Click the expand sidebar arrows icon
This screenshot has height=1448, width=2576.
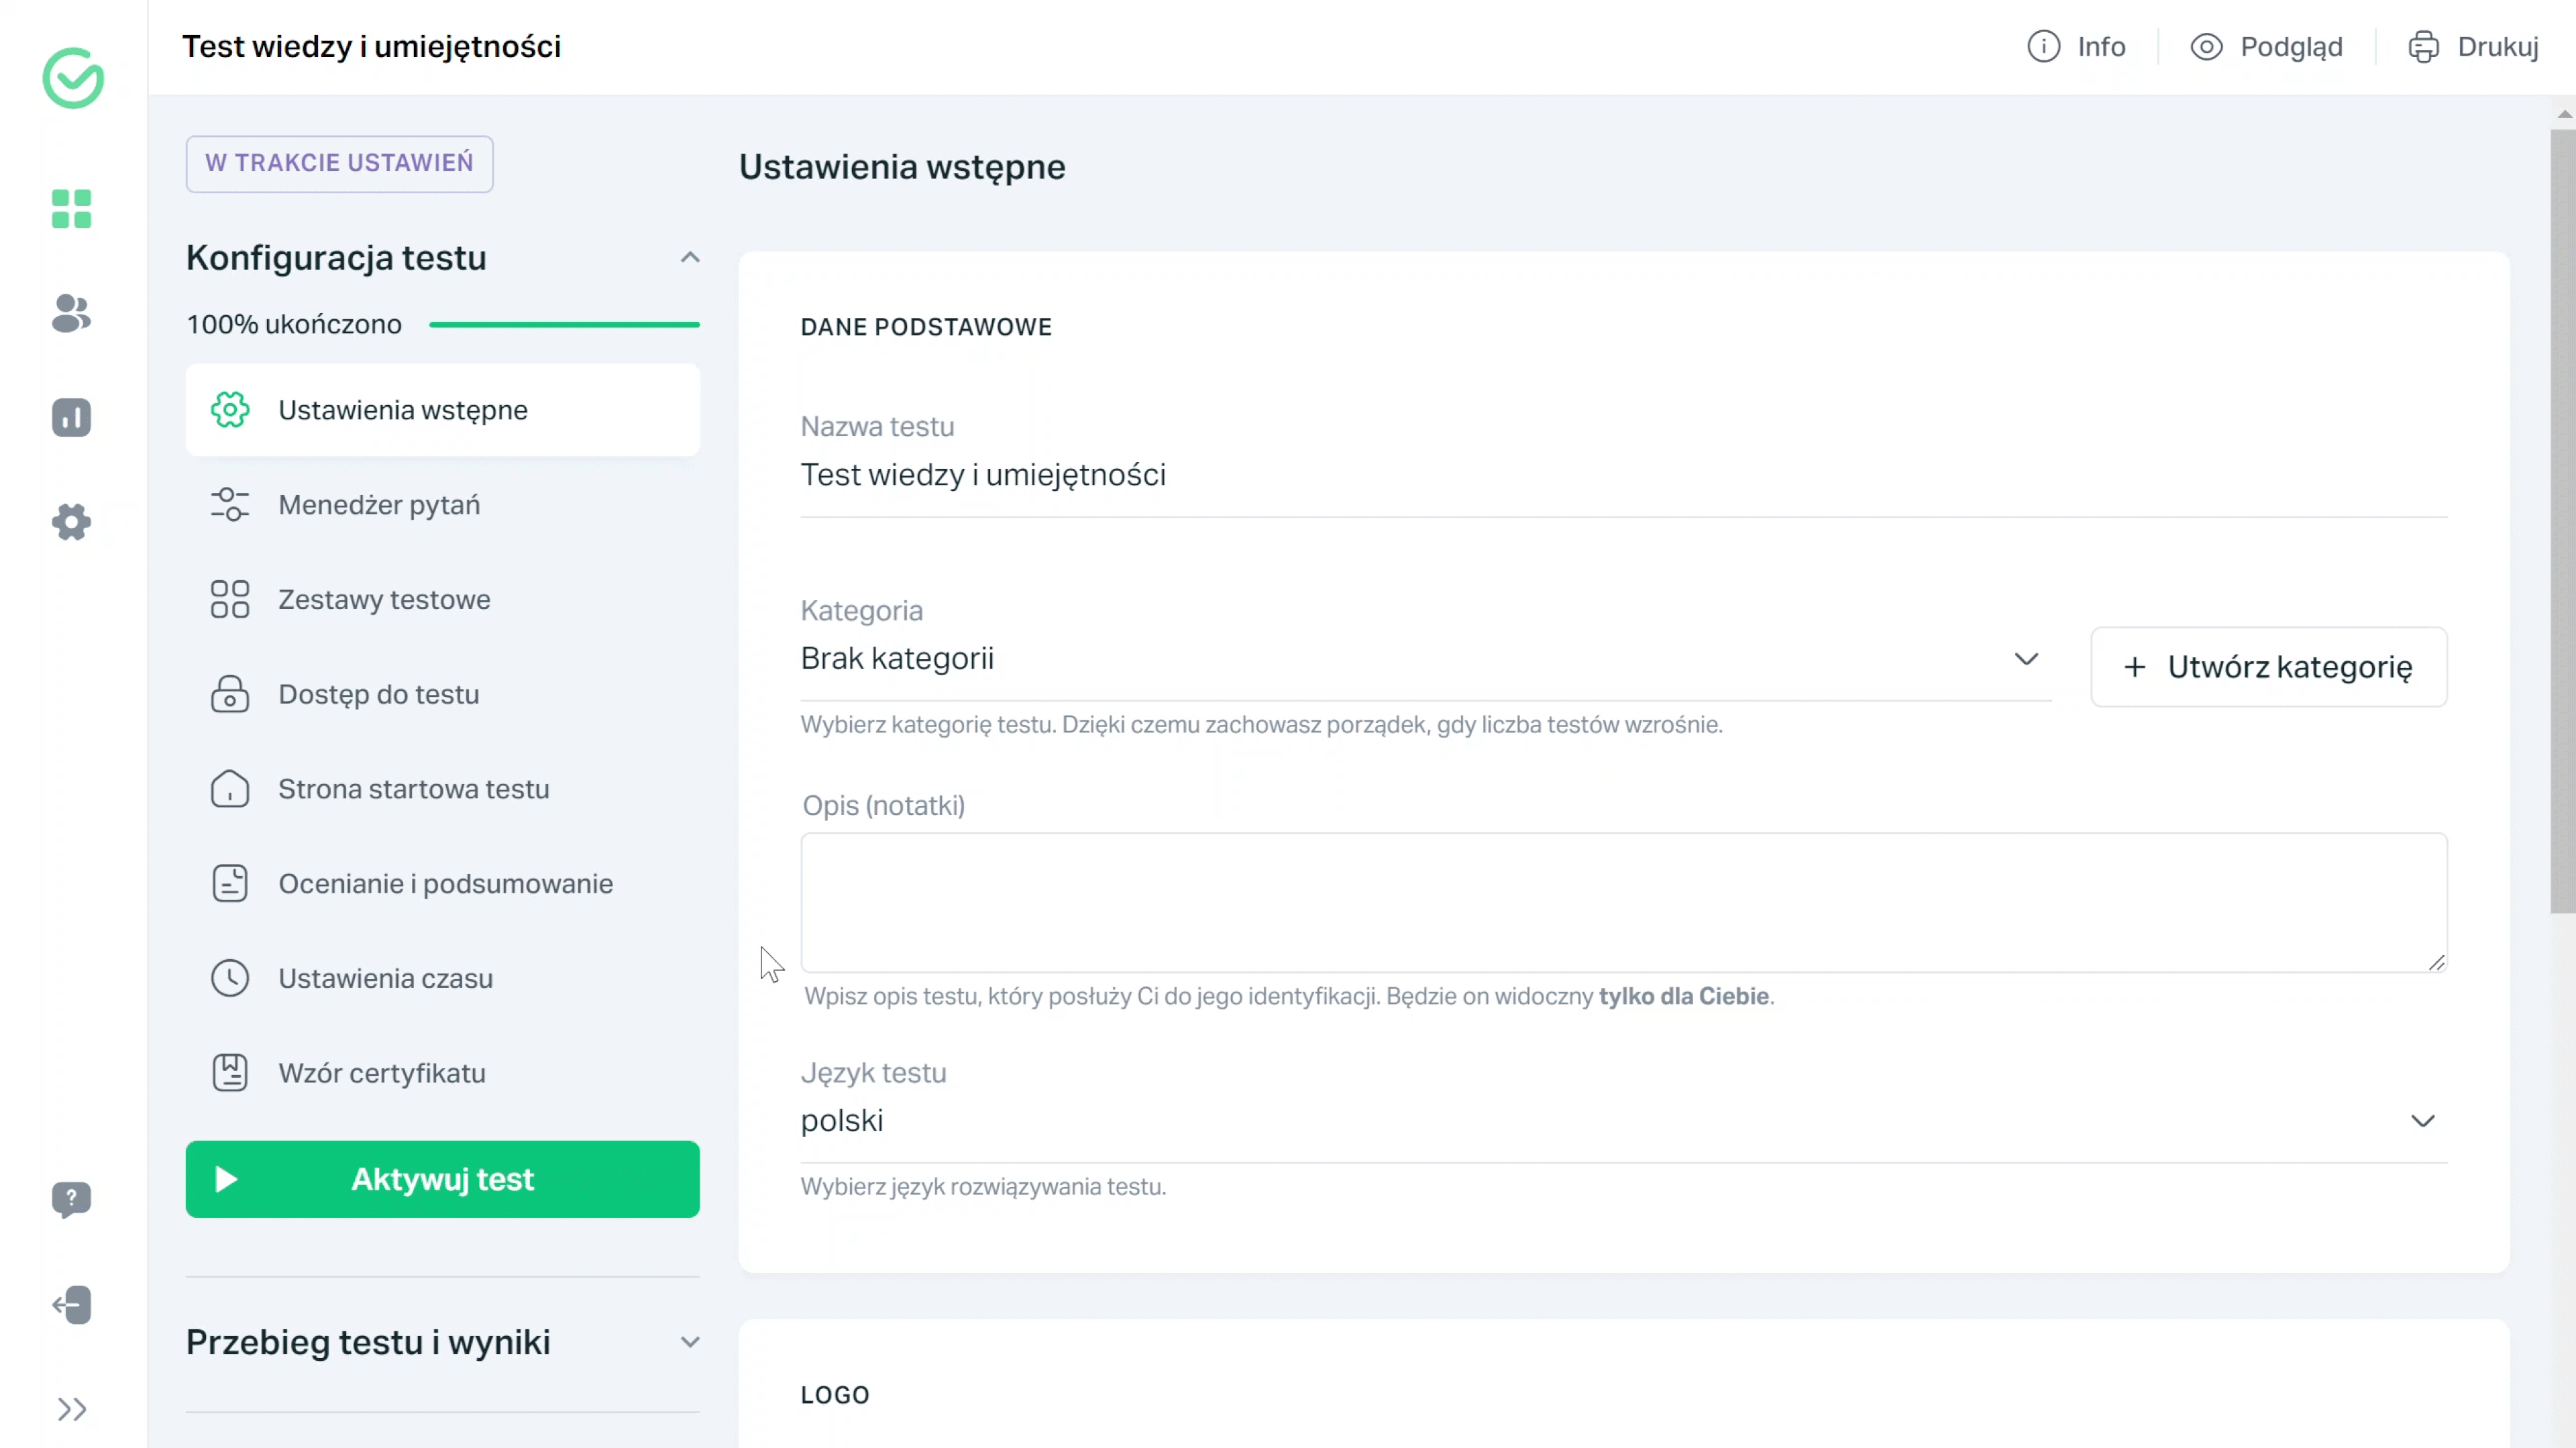[x=70, y=1409]
